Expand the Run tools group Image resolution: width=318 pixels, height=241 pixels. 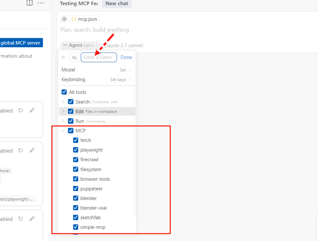pyautogui.click(x=63, y=121)
